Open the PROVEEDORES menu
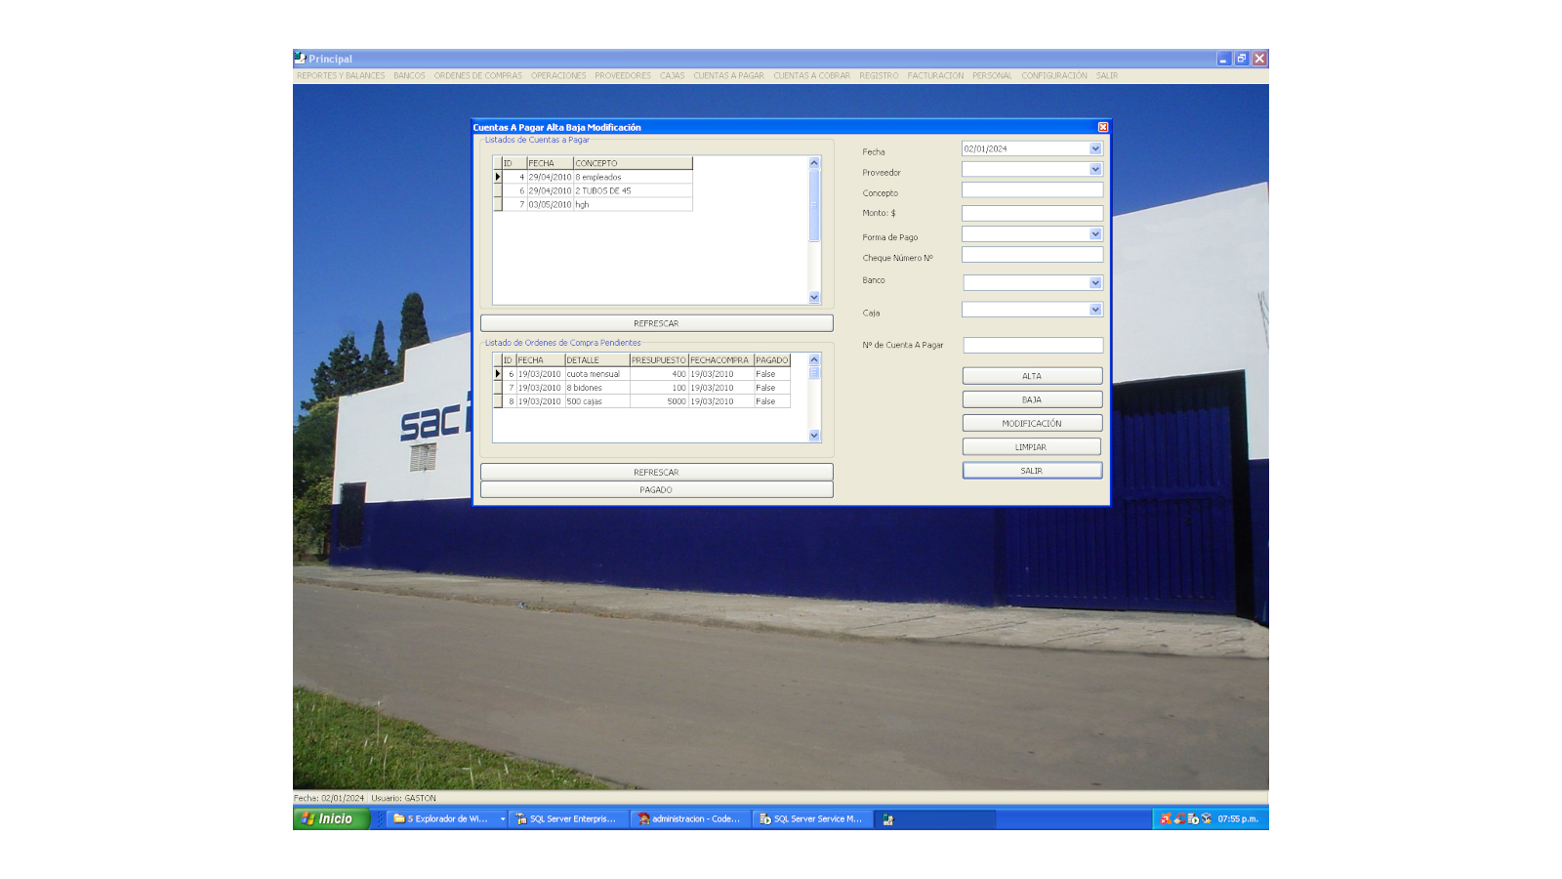Viewport: 1562px width, 879px height. 623,76
